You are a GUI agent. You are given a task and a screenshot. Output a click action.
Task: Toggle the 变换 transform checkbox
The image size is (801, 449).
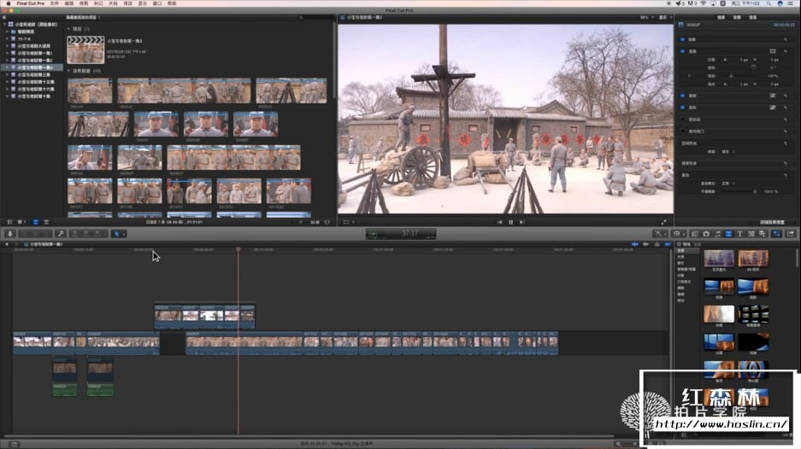(x=682, y=51)
